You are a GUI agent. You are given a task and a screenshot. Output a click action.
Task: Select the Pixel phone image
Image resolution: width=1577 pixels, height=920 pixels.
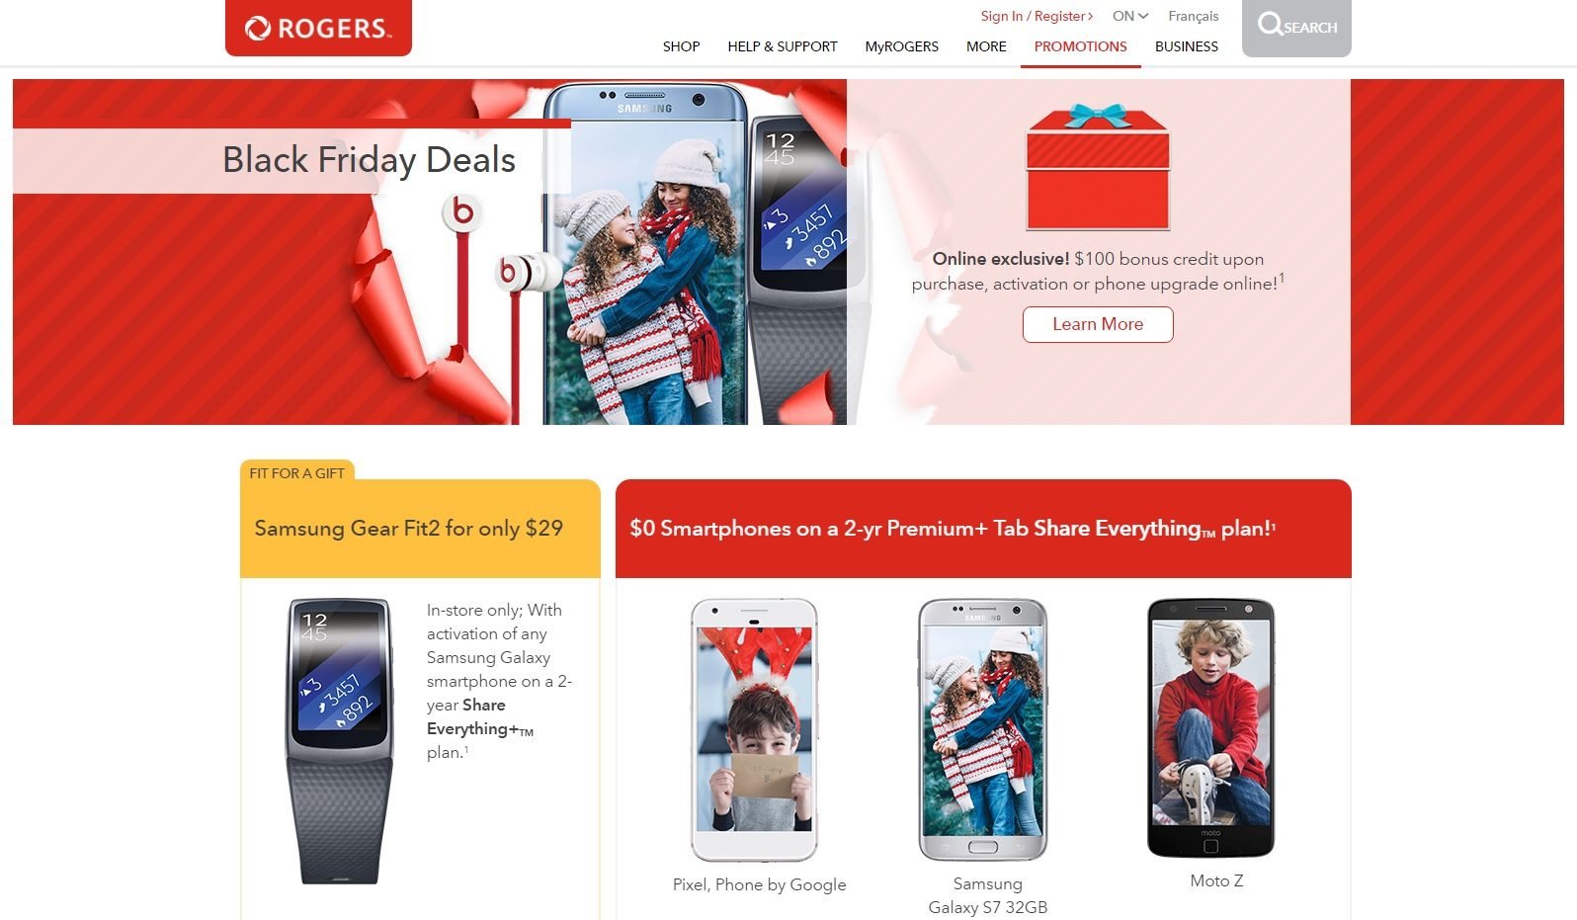click(x=754, y=730)
